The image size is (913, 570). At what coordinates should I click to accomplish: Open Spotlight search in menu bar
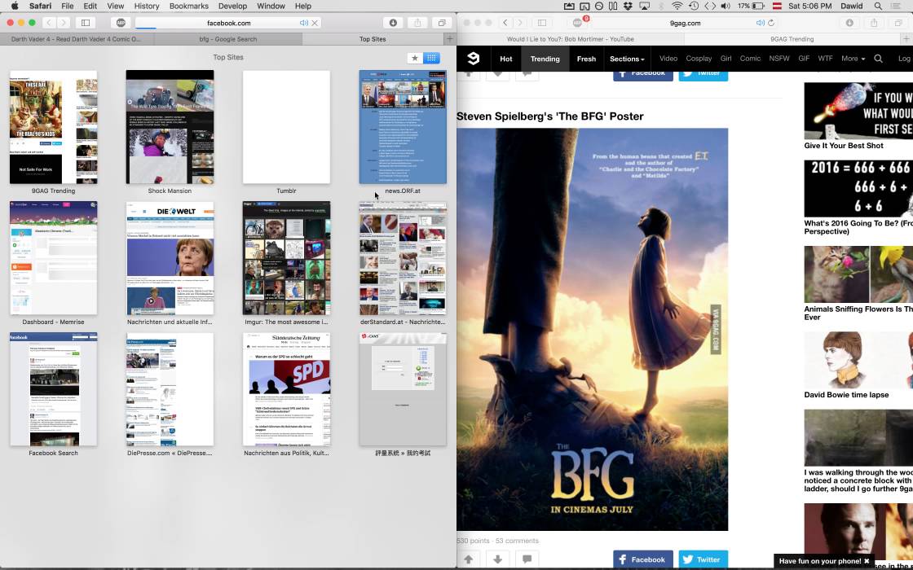click(x=878, y=6)
